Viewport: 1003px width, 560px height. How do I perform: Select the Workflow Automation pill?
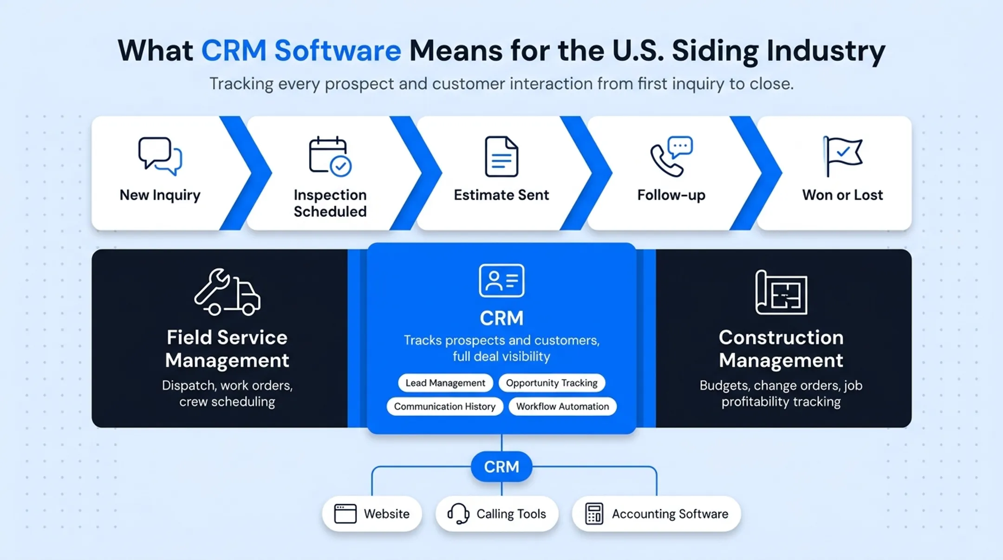562,406
